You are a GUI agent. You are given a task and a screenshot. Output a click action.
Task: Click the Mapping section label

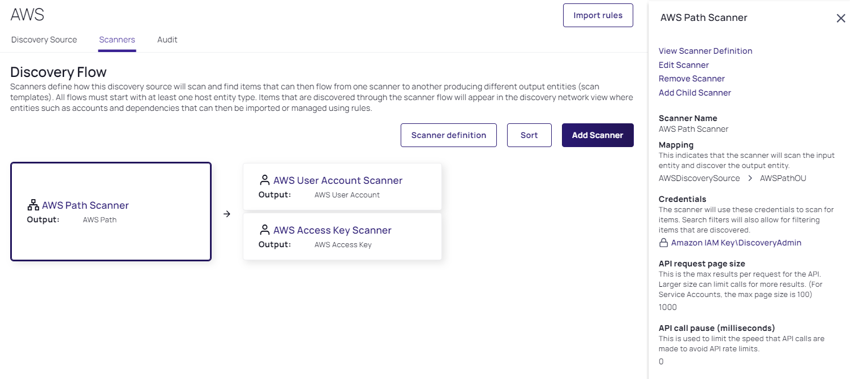(676, 145)
